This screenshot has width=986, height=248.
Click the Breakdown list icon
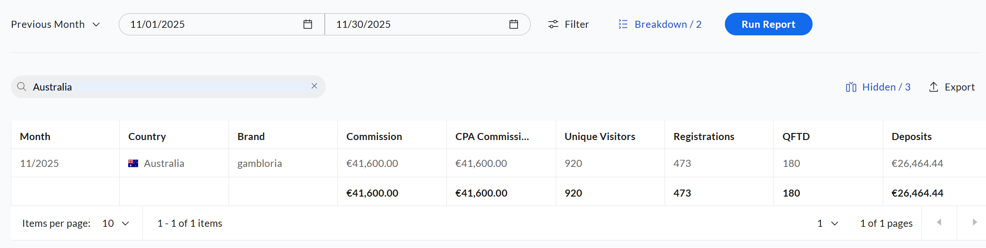point(623,25)
